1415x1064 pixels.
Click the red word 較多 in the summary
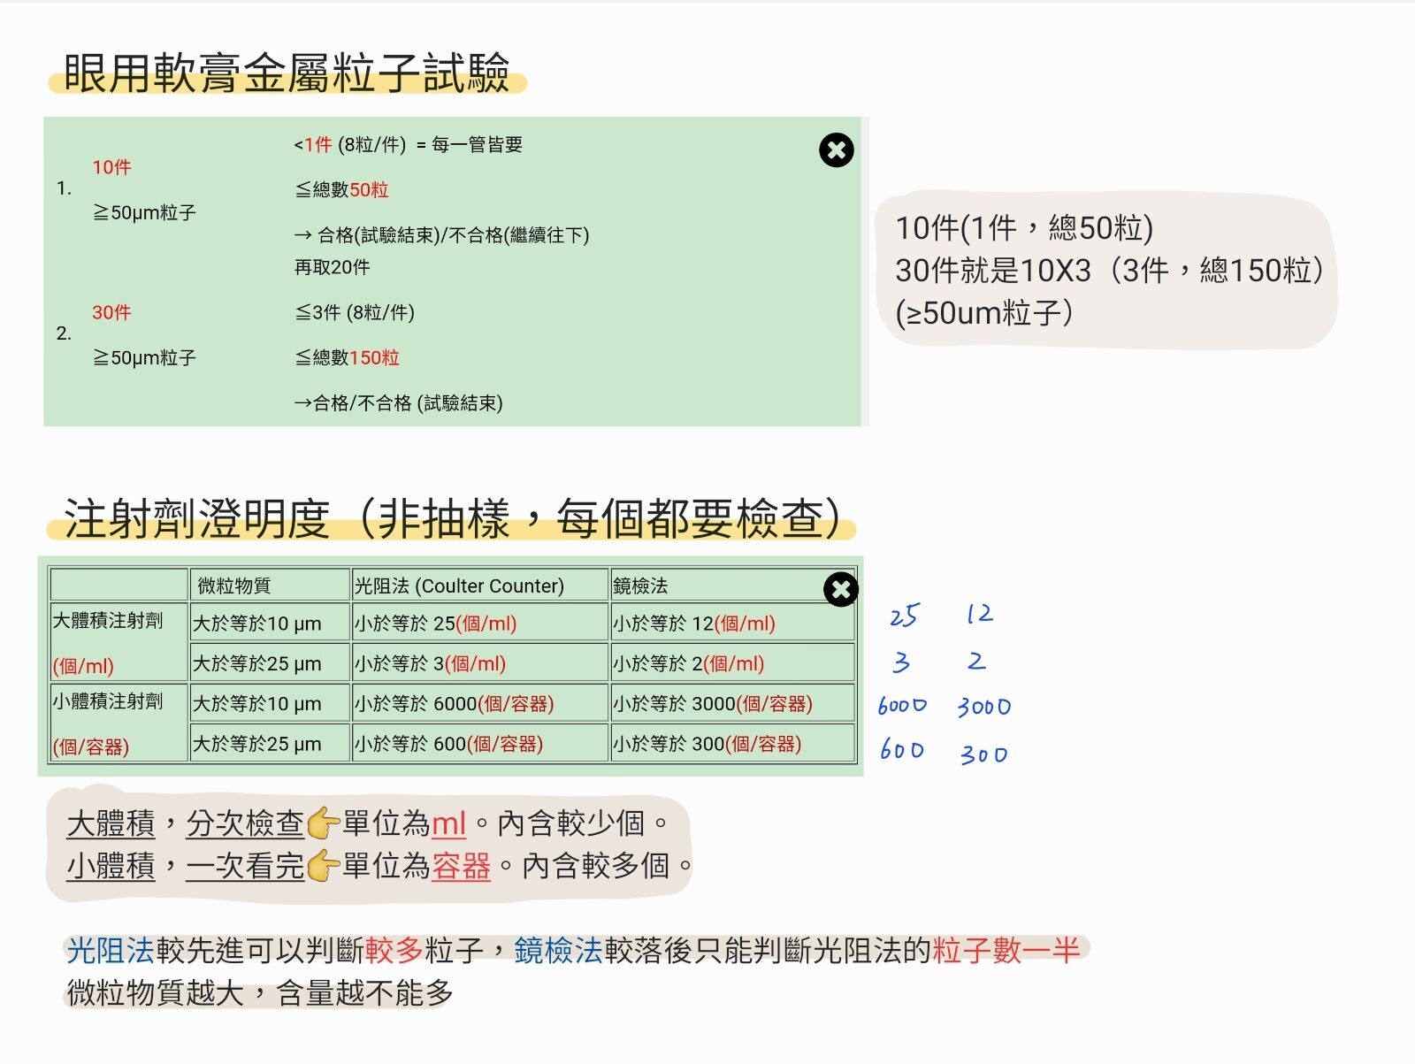(x=394, y=951)
